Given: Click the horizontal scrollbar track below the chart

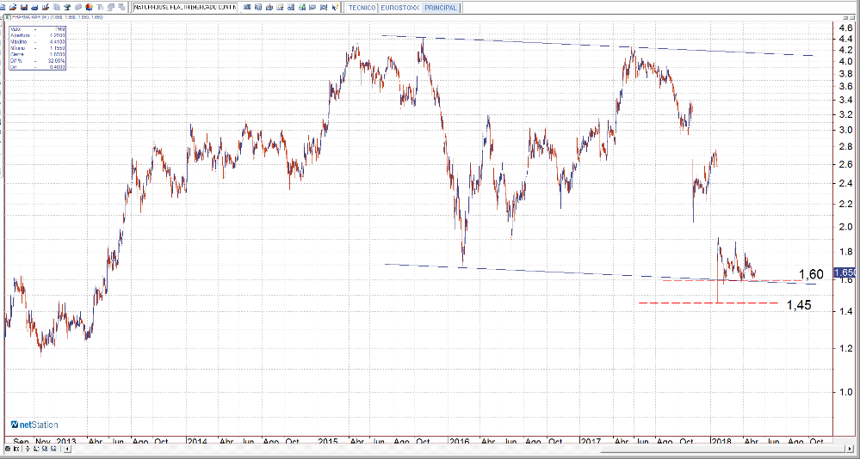Looking at the screenshot, I should pos(458,450).
